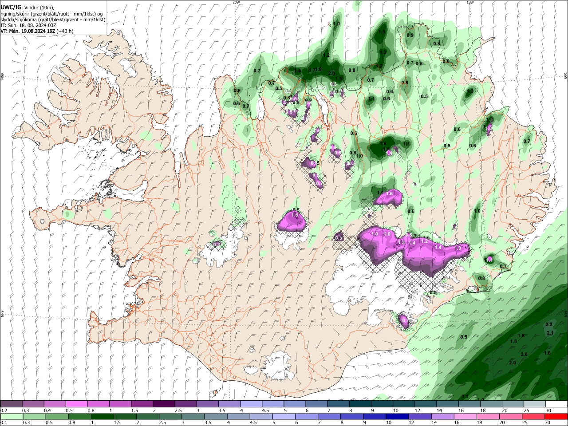The width and height of the screenshot is (568, 426).
Task: Click the violet 12 swatch in lower legend
Action: point(419,417)
